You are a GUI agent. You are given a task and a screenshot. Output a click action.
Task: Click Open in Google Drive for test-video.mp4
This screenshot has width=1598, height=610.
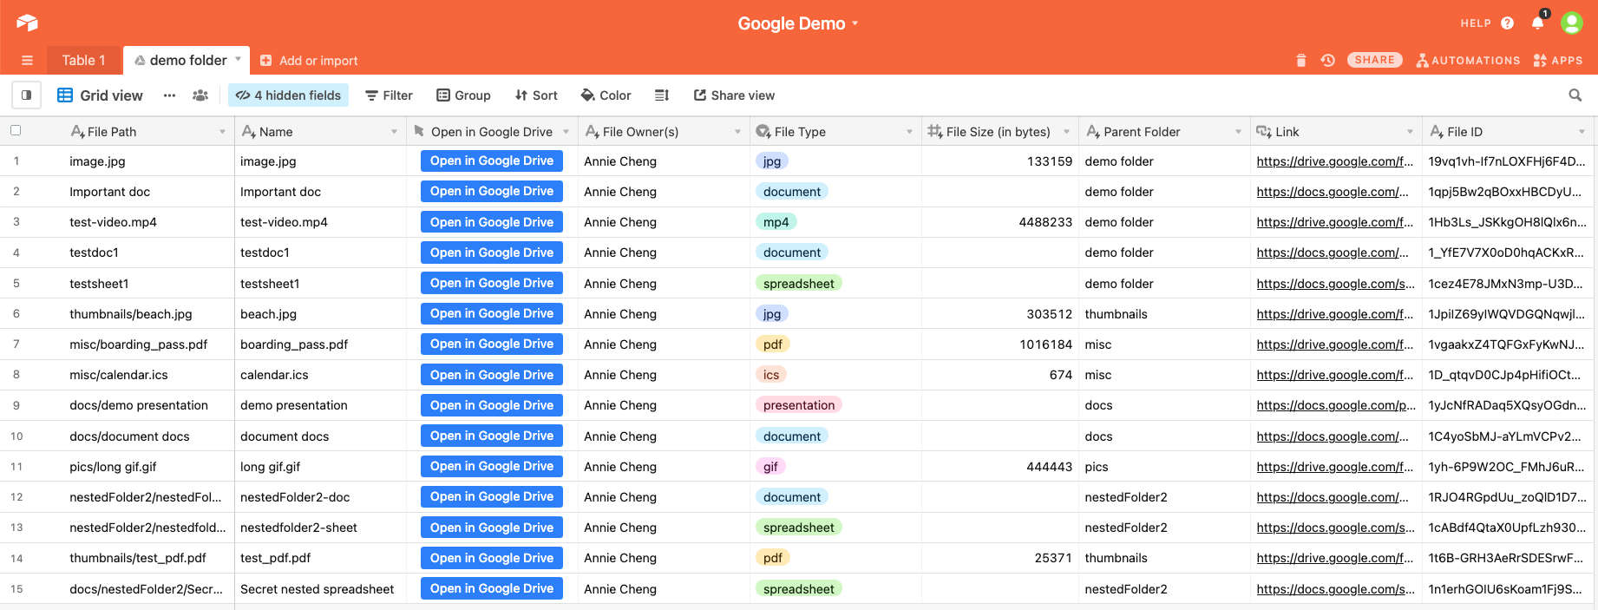492,222
